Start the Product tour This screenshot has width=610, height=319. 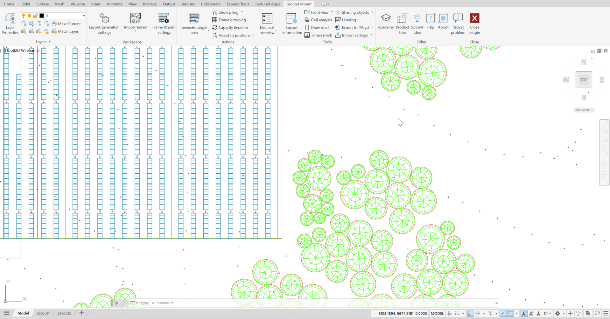click(403, 24)
